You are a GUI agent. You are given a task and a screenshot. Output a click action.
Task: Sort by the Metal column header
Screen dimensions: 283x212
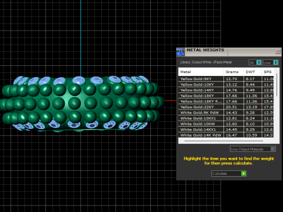(201, 72)
